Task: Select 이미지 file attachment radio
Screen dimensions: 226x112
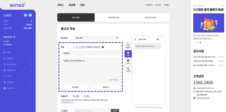Action: pos(82,96)
